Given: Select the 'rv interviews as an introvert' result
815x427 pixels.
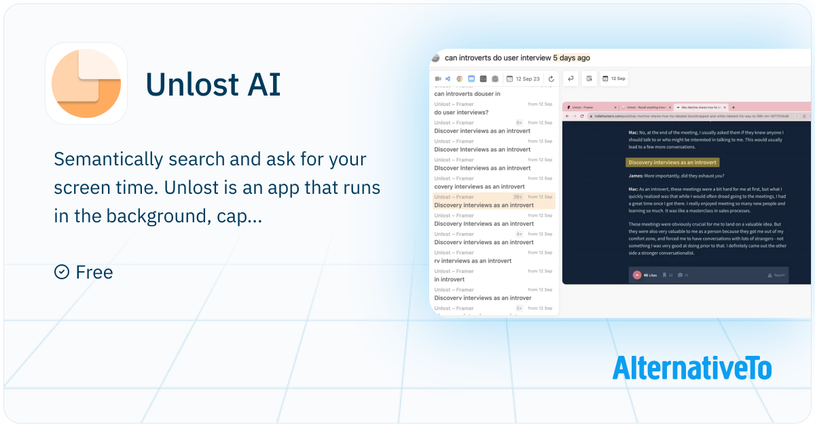Looking at the screenshot, I should 494,257.
